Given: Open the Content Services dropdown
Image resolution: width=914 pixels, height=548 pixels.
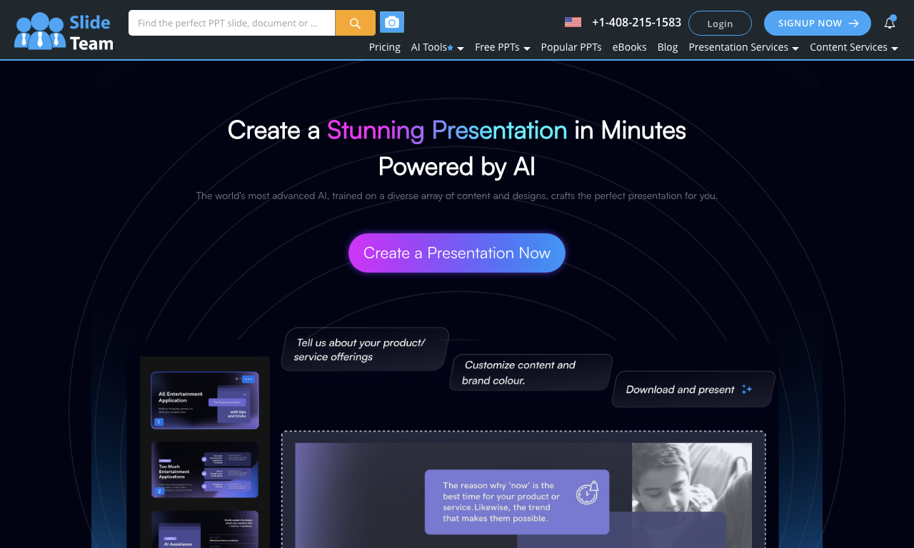Looking at the screenshot, I should (x=854, y=47).
